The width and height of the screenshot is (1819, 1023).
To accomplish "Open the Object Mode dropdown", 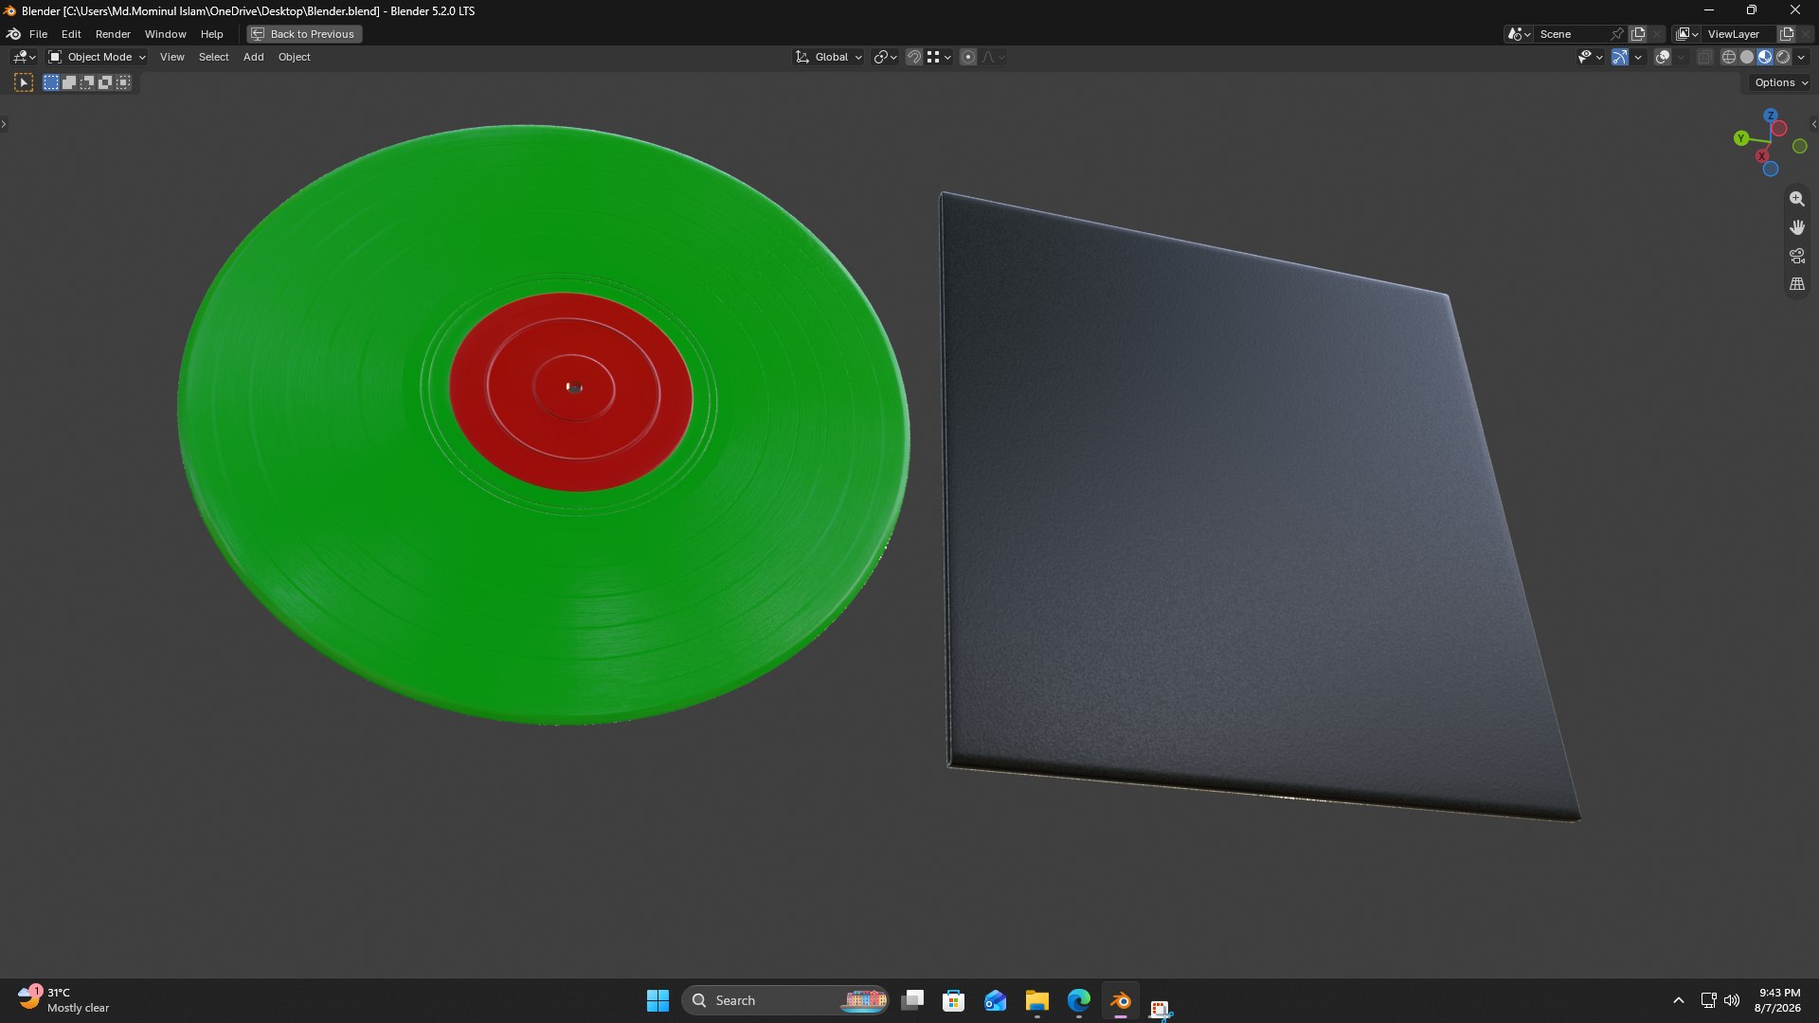I will [98, 57].
